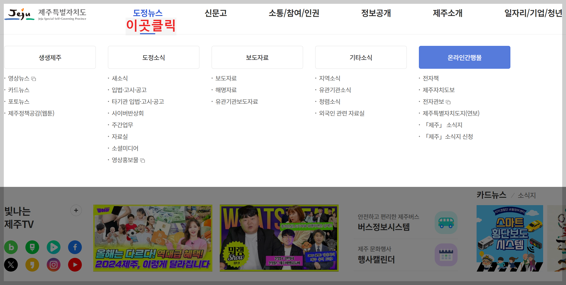Click the 보도자료 category box

(257, 57)
